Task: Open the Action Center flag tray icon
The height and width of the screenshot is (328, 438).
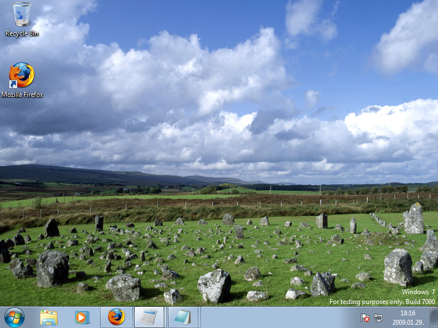Action: click(x=365, y=318)
